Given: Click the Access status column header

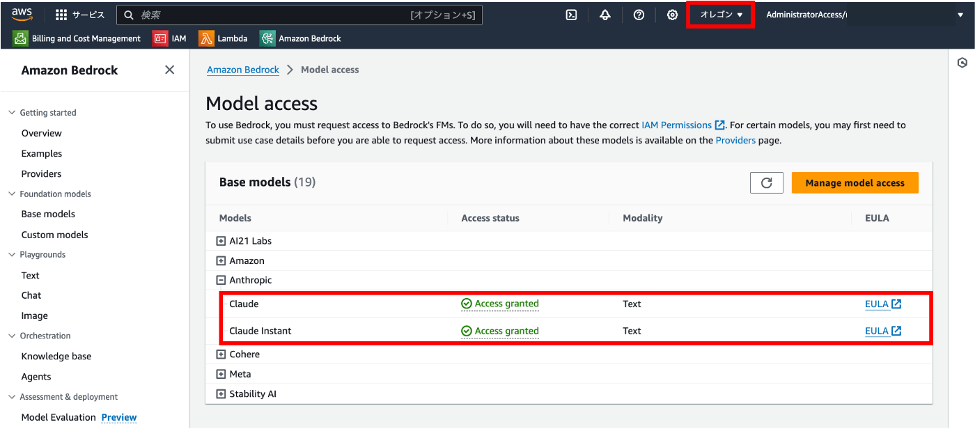Looking at the screenshot, I should point(490,218).
